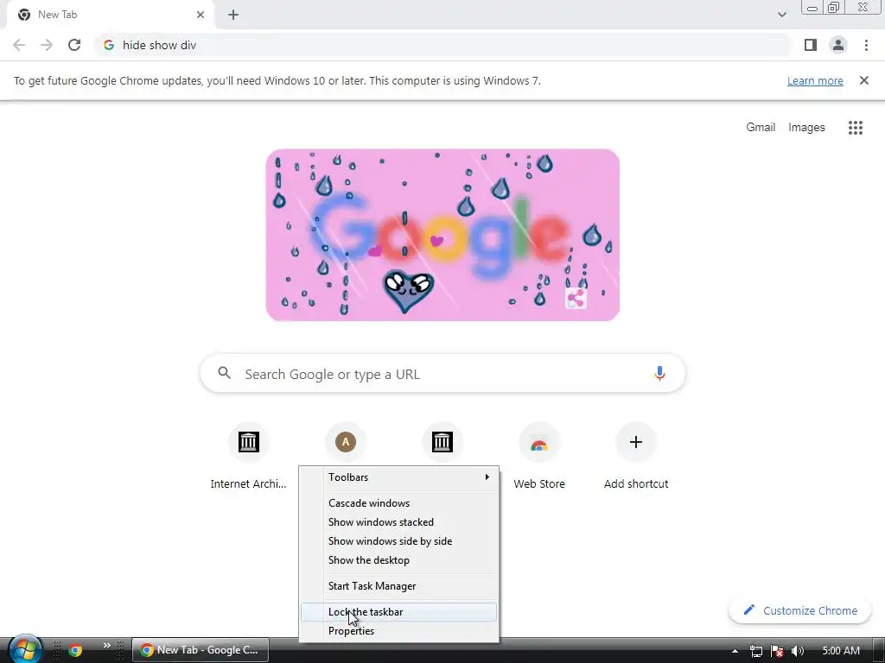Open the tab search dropdown arrow

[781, 15]
